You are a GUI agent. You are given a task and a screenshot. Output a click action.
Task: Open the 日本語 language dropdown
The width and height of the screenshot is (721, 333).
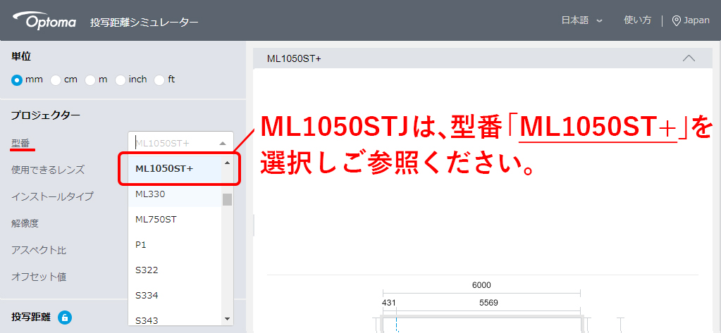click(x=581, y=20)
